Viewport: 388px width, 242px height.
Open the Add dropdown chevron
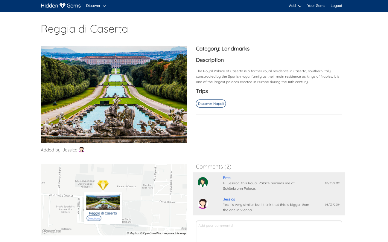299,6
